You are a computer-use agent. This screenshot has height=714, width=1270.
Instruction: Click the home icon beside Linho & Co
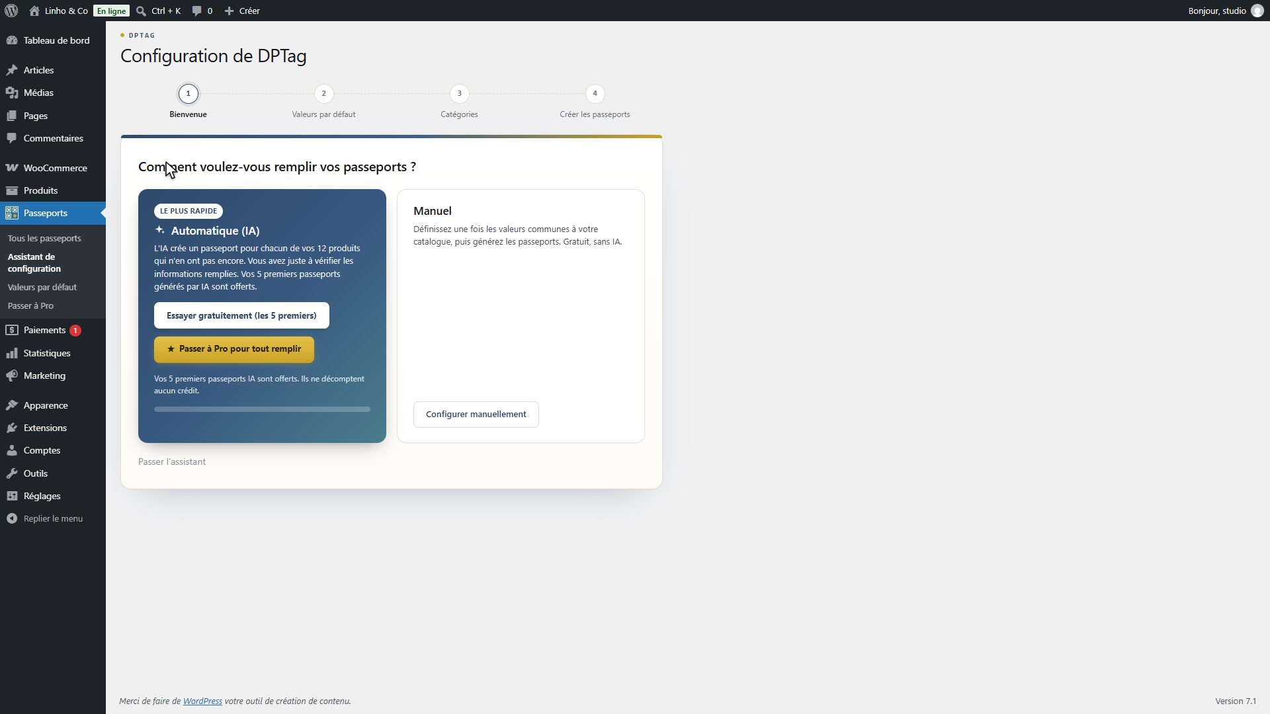pos(34,11)
